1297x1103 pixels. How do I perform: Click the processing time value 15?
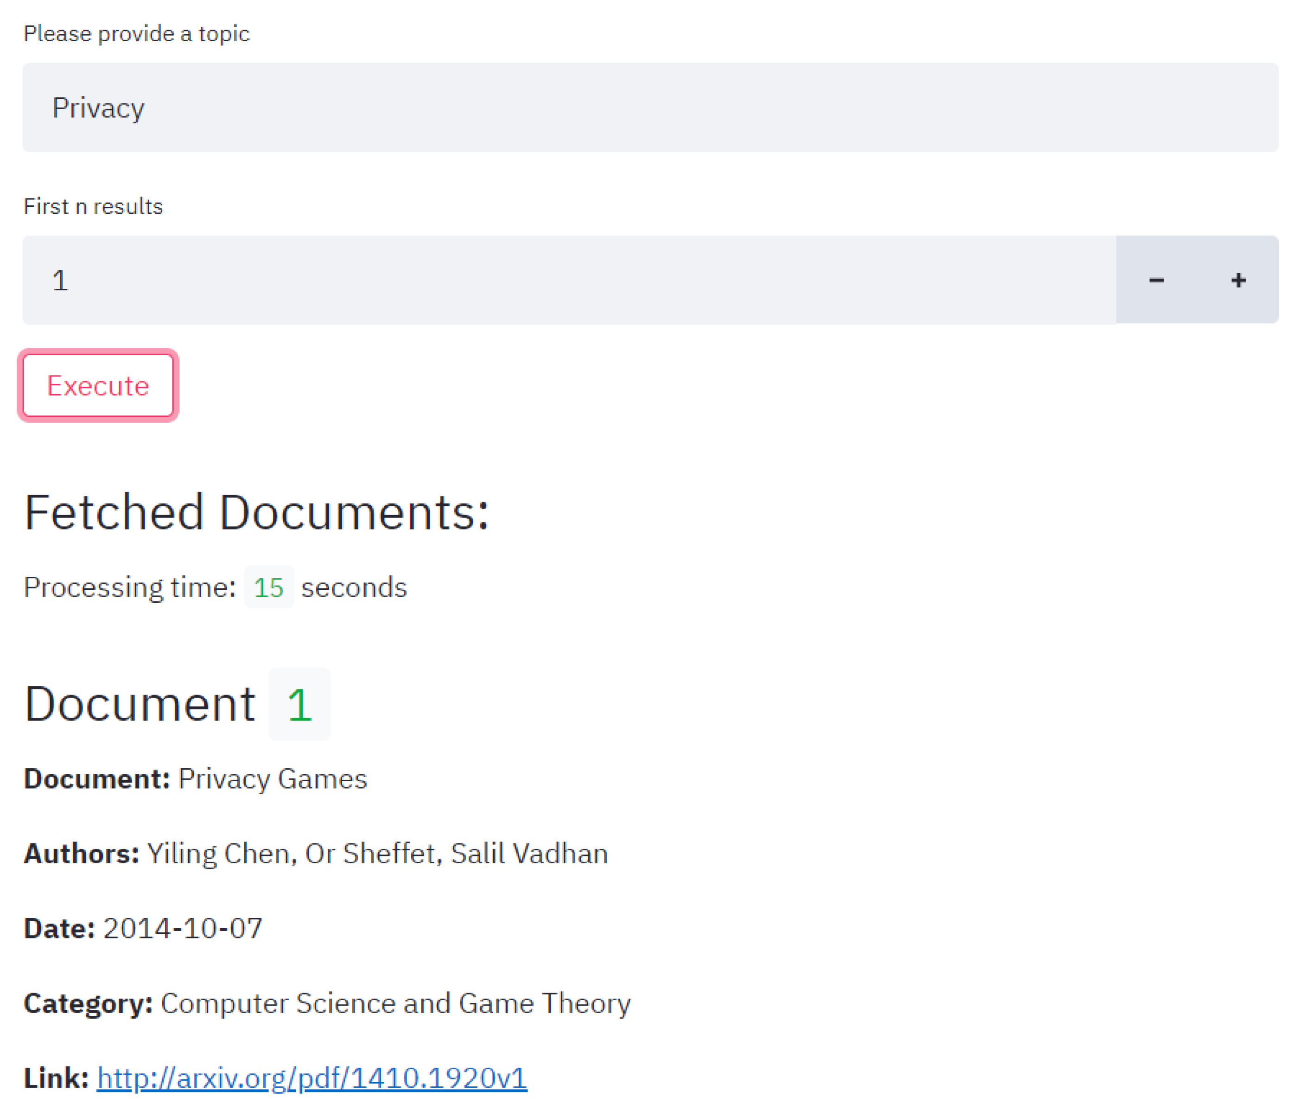(x=268, y=587)
